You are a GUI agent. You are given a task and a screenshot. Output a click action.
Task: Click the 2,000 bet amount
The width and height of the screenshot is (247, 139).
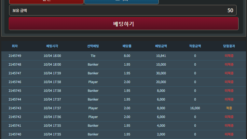point(161,134)
